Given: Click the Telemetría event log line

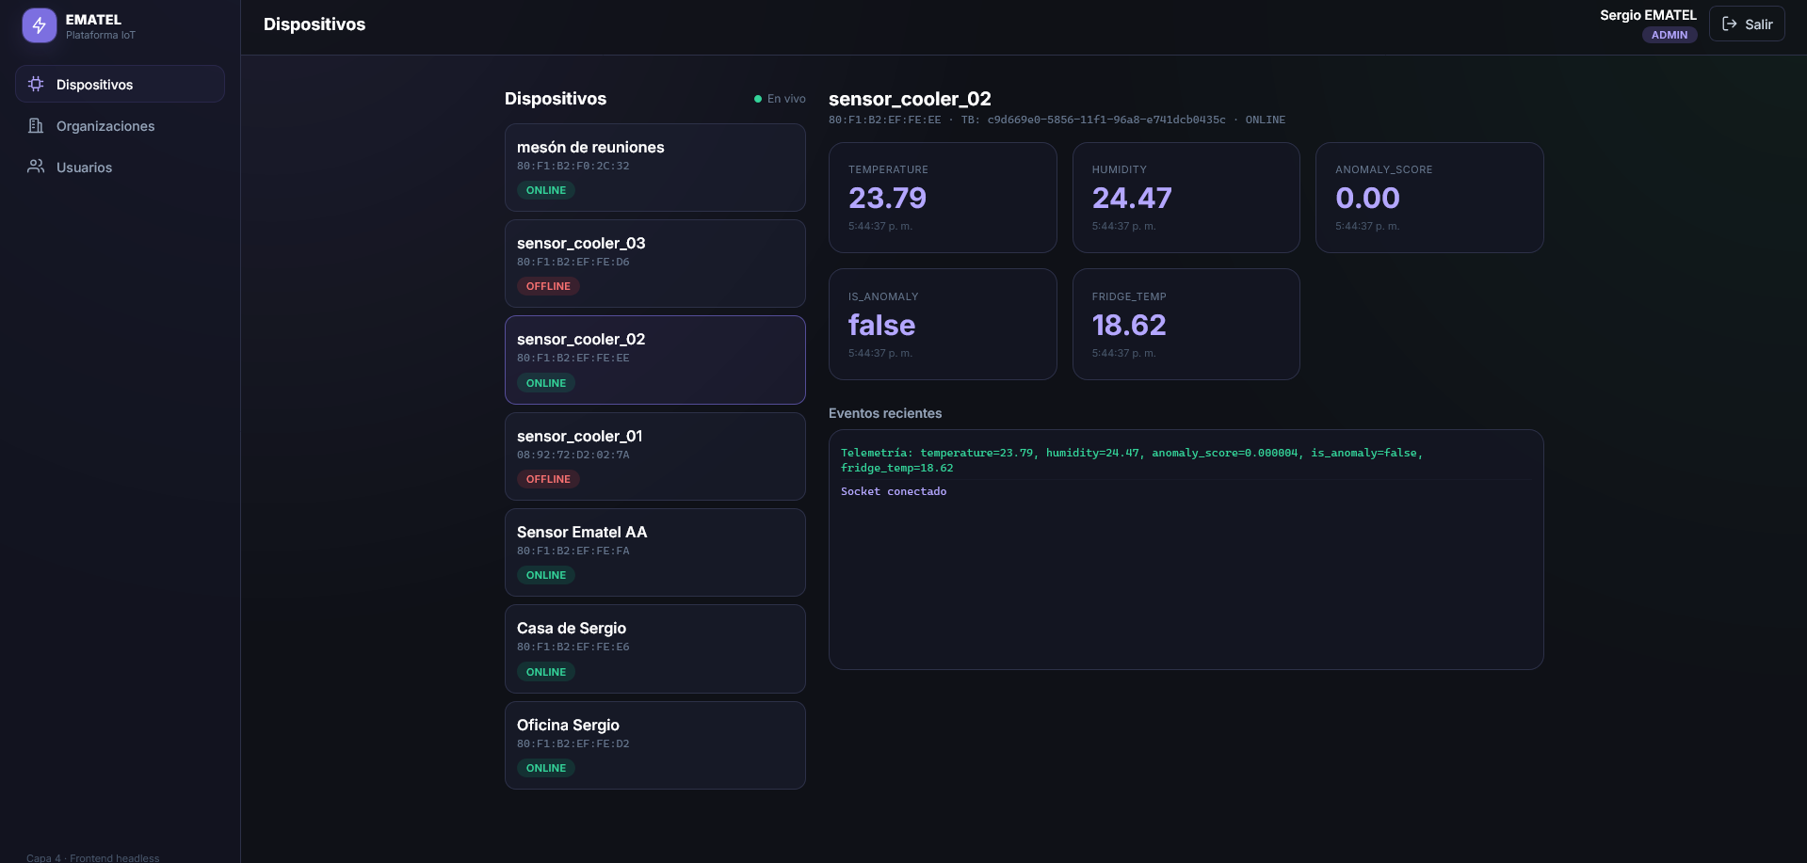Looking at the screenshot, I should [1132, 460].
